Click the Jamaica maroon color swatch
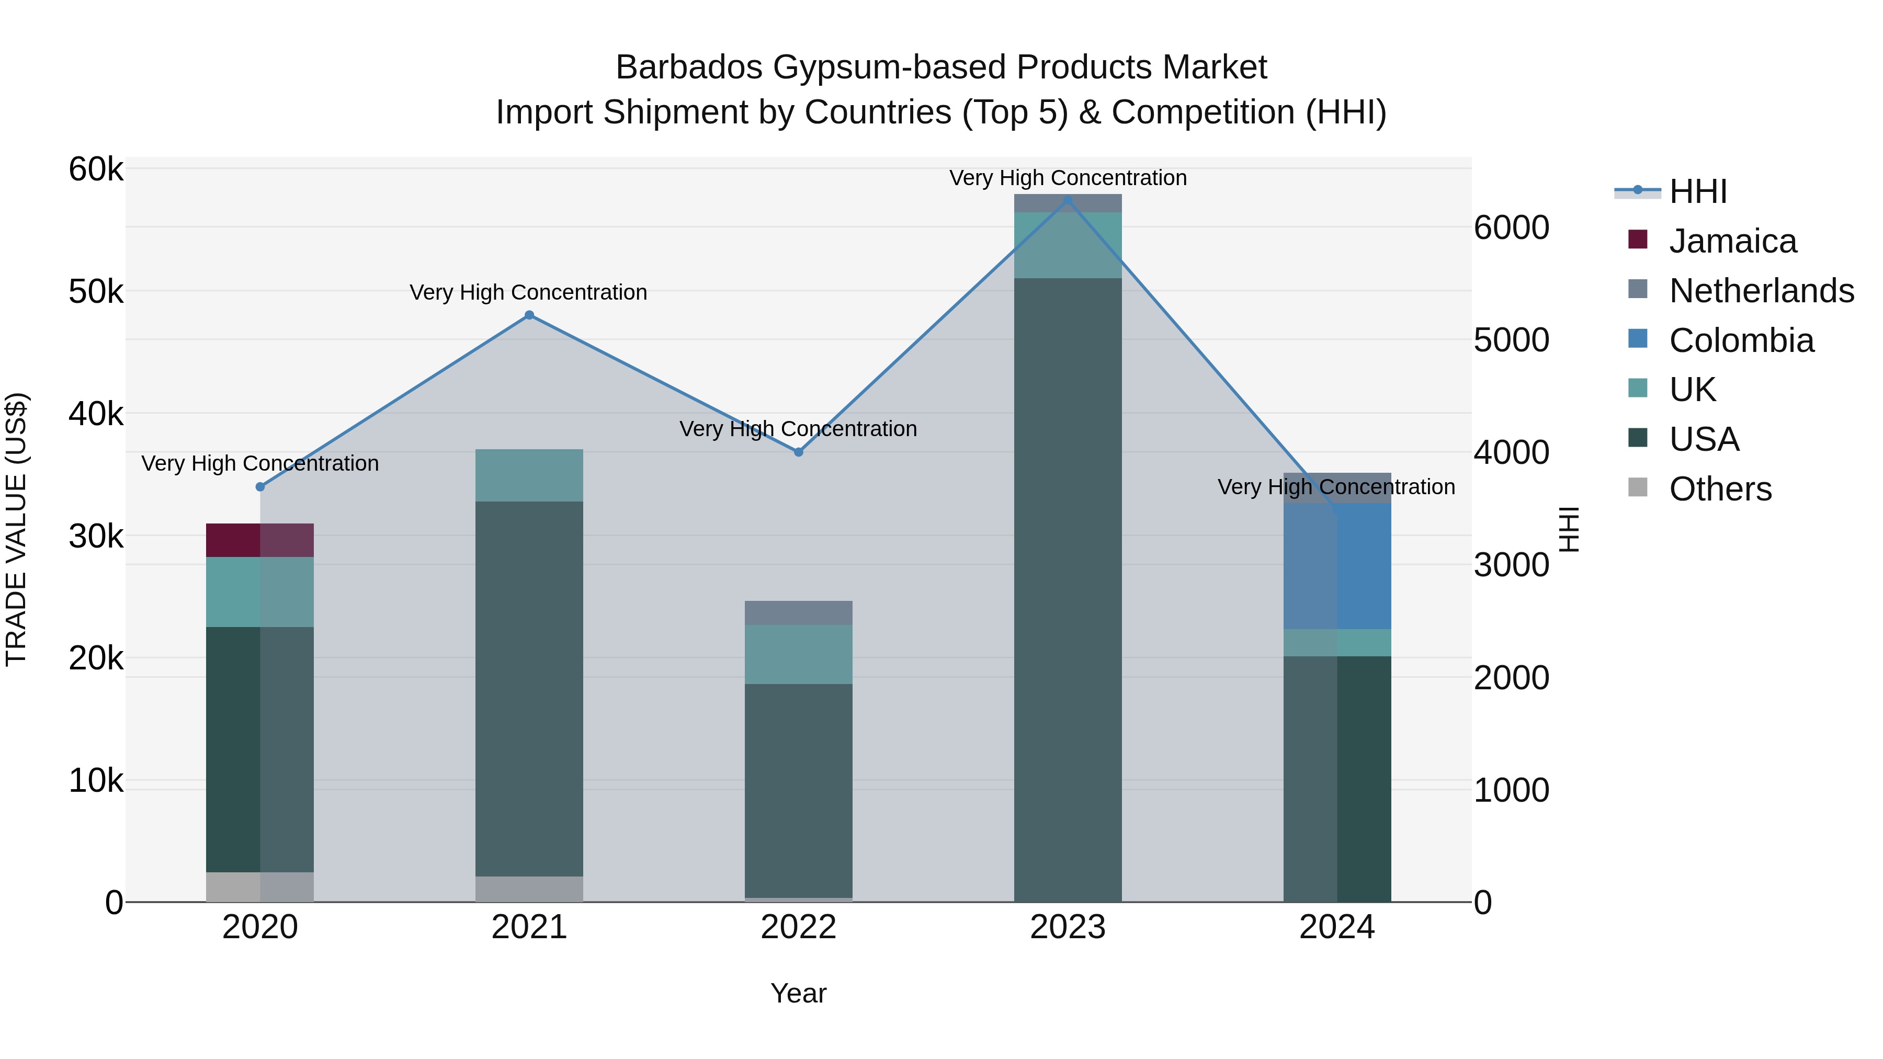 [x=1638, y=239]
